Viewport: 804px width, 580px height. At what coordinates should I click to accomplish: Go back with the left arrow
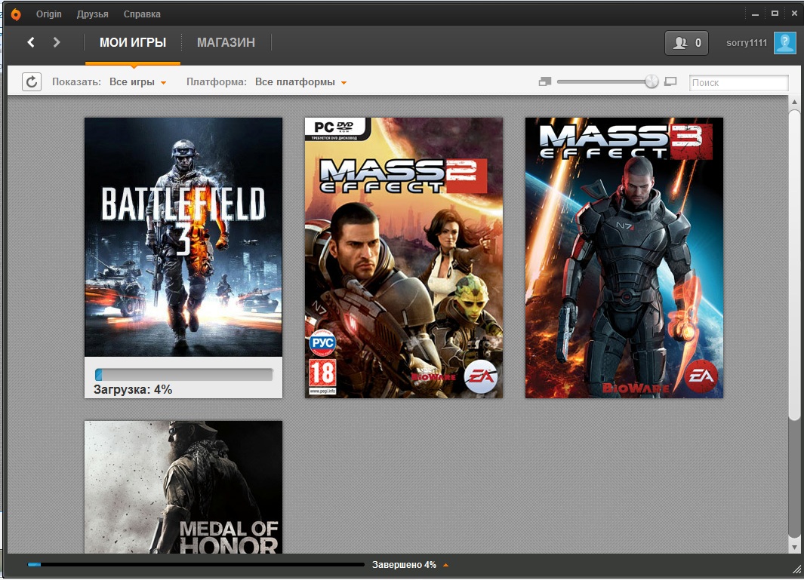[x=31, y=42]
